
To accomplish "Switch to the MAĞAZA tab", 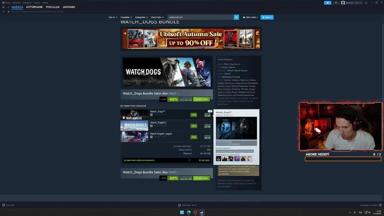I will point(17,7).
